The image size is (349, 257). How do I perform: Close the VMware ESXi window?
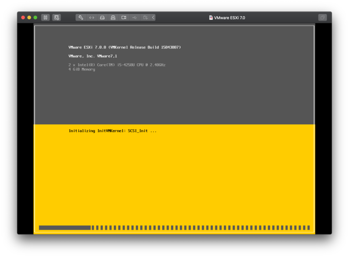point(23,17)
